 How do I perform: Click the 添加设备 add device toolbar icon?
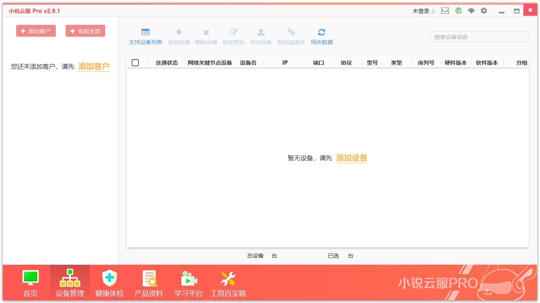pos(179,36)
